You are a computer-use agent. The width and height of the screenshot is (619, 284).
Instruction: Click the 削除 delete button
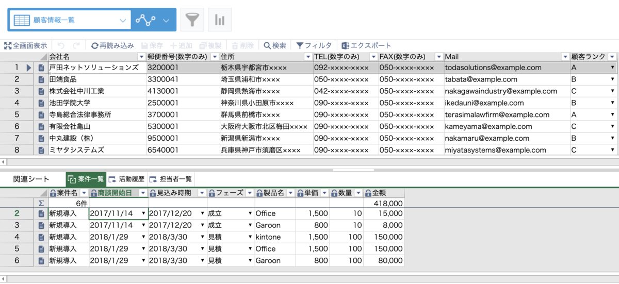coord(243,45)
